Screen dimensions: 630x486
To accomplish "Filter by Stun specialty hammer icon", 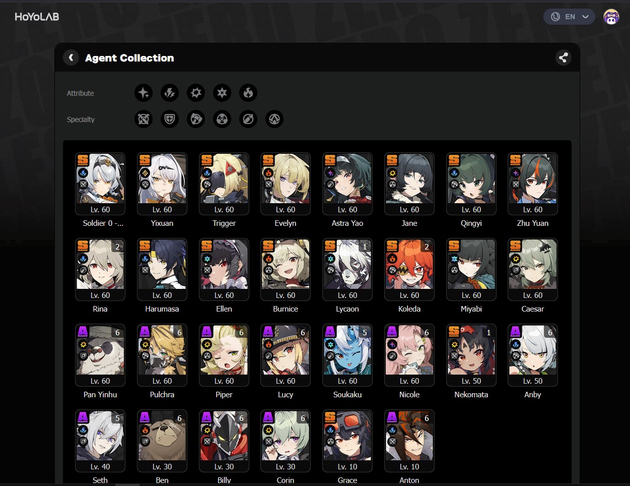I will tap(196, 119).
